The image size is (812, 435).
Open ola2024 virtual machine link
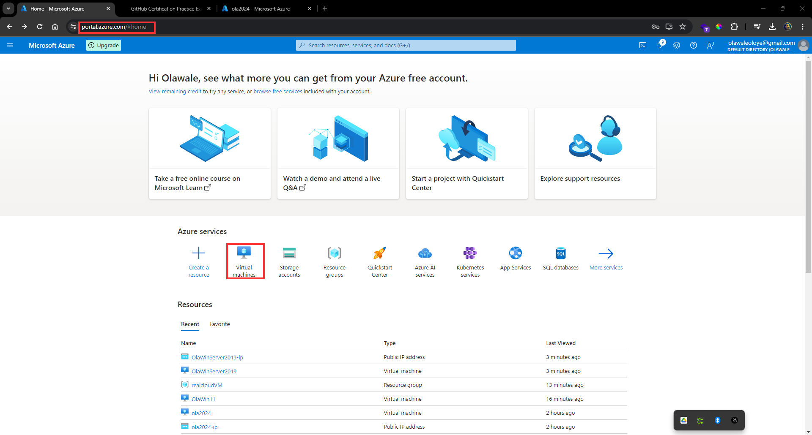(201, 413)
